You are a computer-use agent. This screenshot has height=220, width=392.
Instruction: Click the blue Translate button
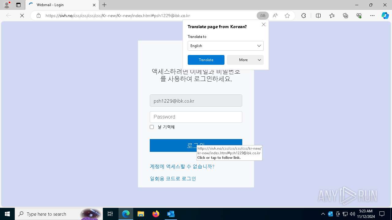click(206, 60)
